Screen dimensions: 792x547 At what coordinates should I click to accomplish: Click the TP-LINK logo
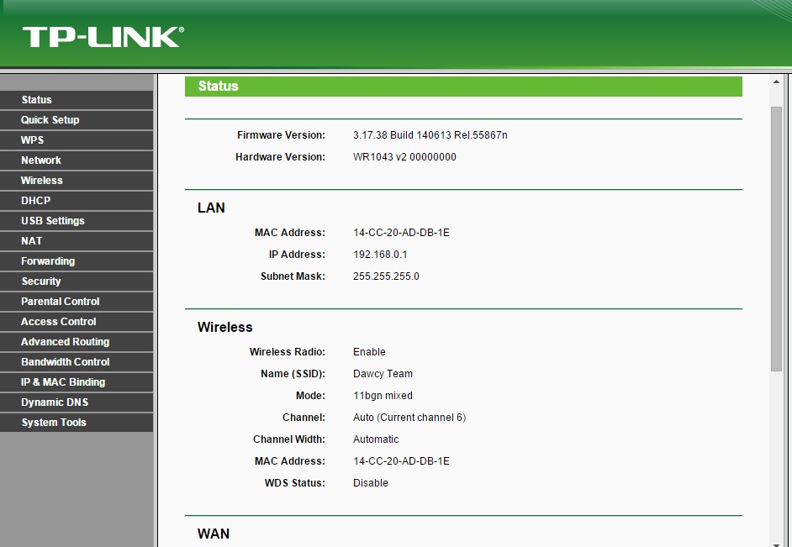click(x=102, y=37)
